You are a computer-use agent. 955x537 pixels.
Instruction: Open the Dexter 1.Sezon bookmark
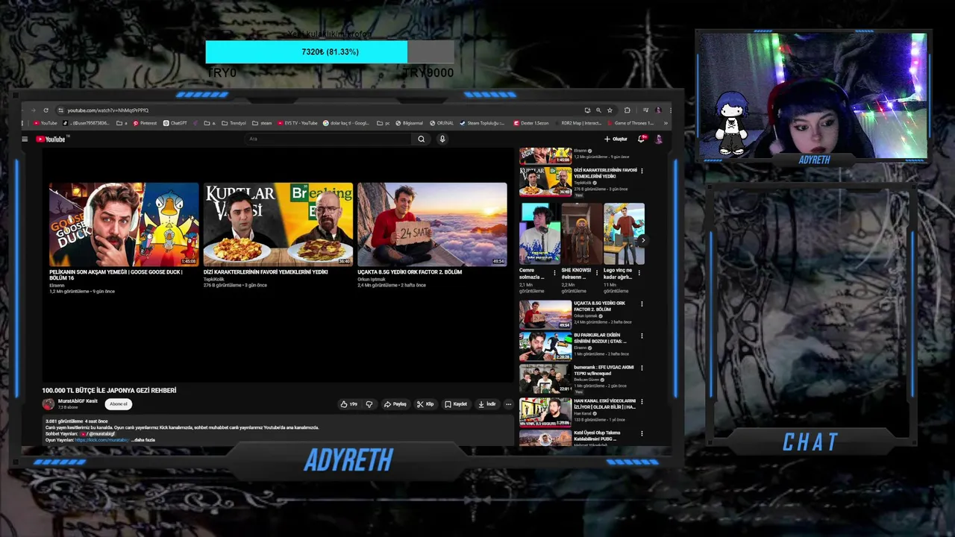pyautogui.click(x=530, y=123)
